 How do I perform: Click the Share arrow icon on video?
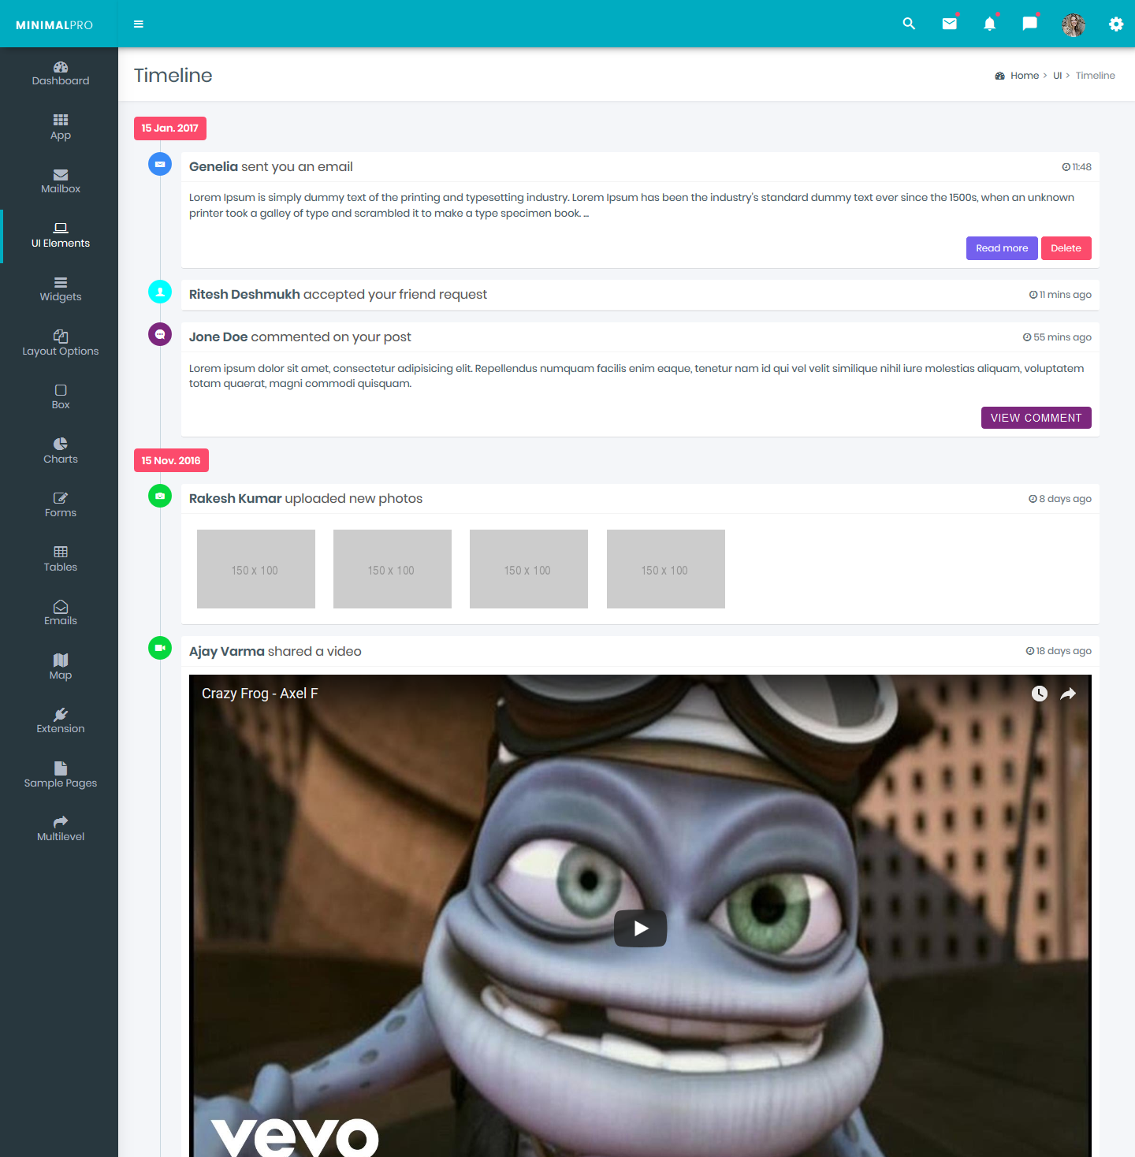click(1068, 694)
